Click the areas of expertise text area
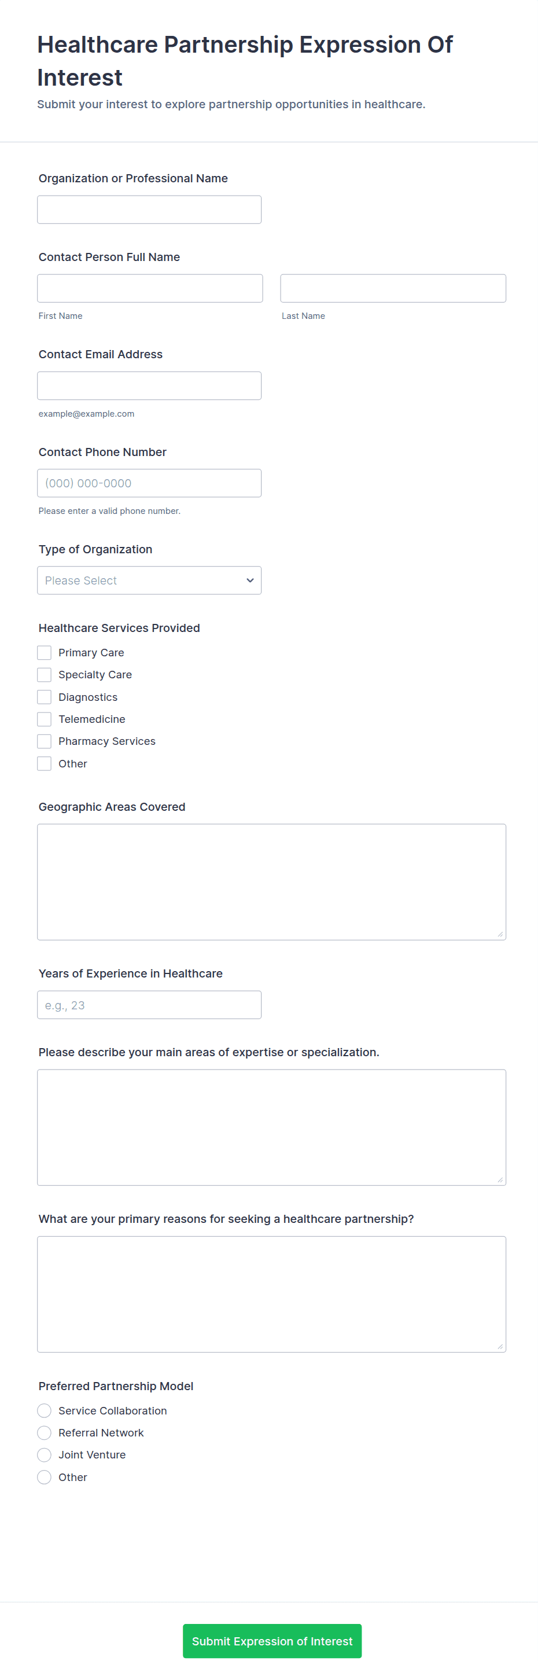This screenshot has height=1661, width=538. (x=271, y=1127)
